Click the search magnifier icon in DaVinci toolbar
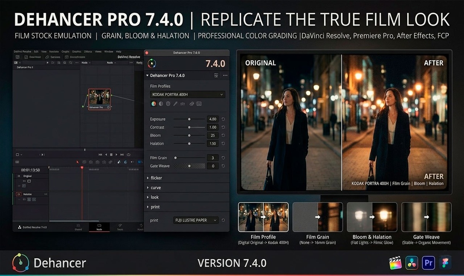 click(70, 63)
